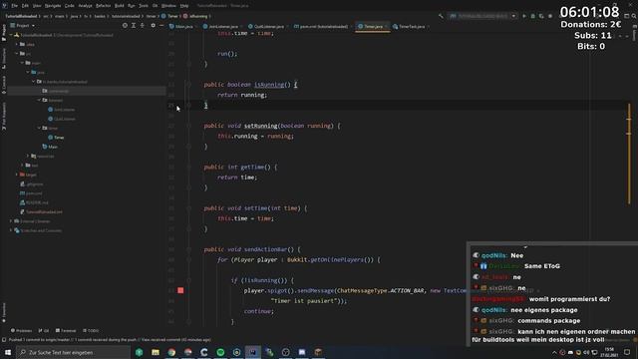Select the .gitignore file in the tree
638x359 pixels.
click(32, 183)
